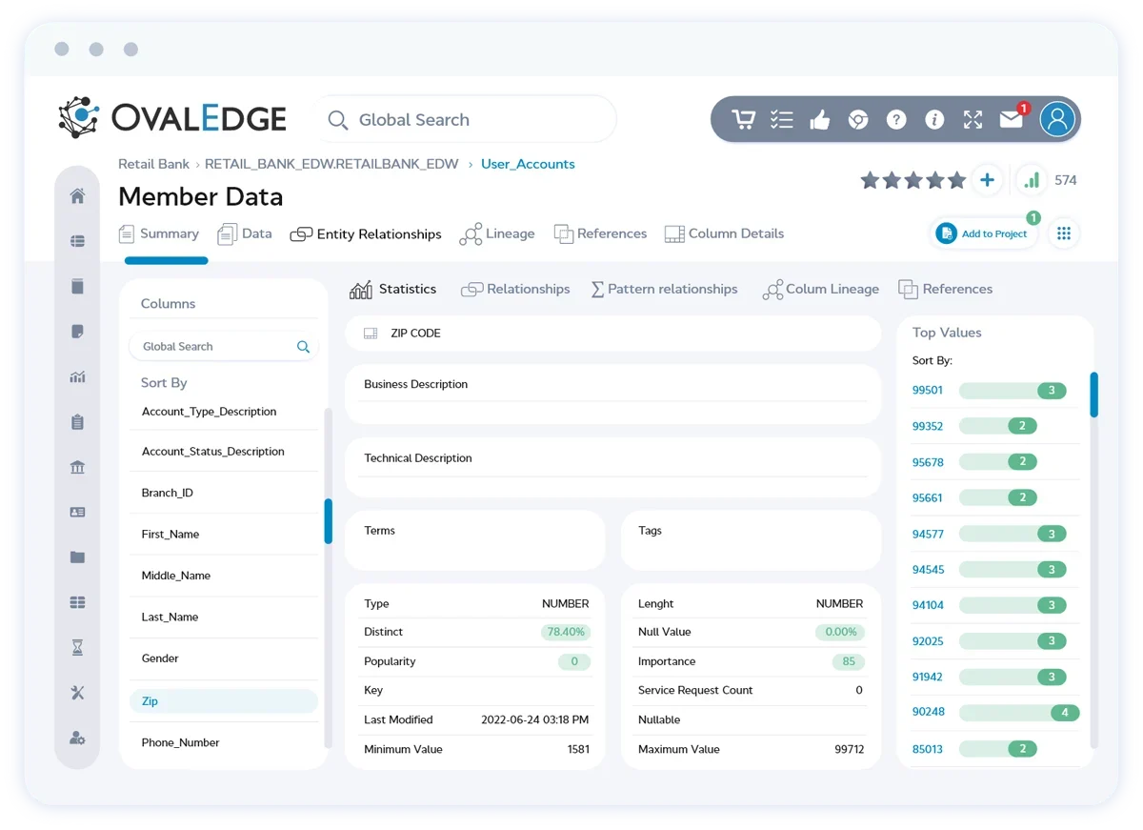
Task: Open the note sidebar icon
Action: point(78,332)
